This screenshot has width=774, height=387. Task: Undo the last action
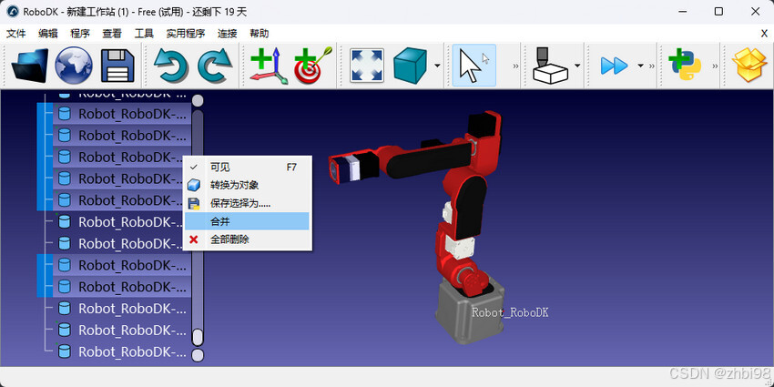click(171, 66)
